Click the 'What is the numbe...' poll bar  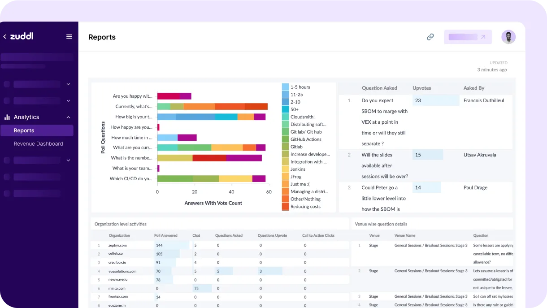point(209,158)
